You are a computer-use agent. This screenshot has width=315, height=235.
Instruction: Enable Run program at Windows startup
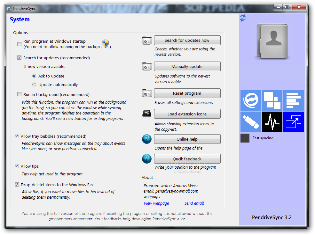[19, 44]
